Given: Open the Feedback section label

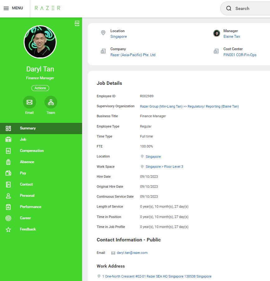Looking at the screenshot, I should pyautogui.click(x=28, y=229).
